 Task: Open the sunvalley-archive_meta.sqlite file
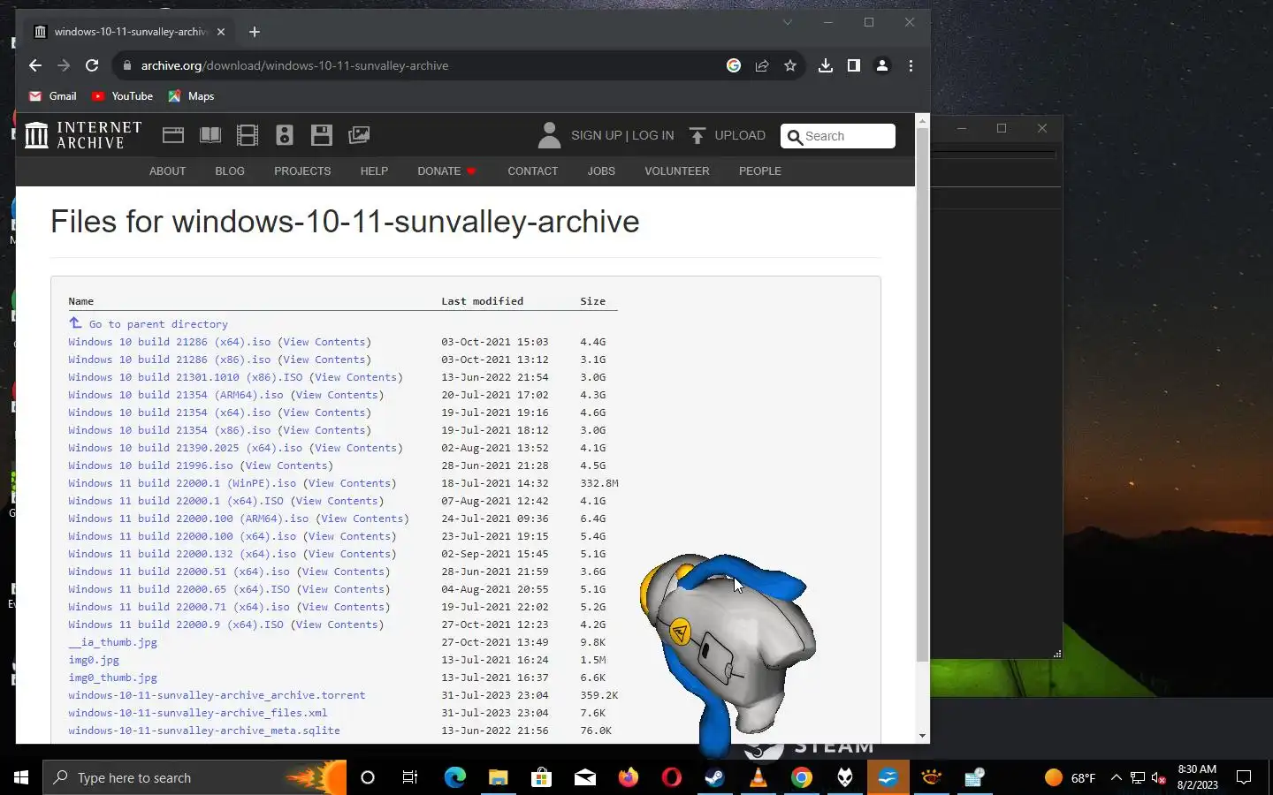204,731
